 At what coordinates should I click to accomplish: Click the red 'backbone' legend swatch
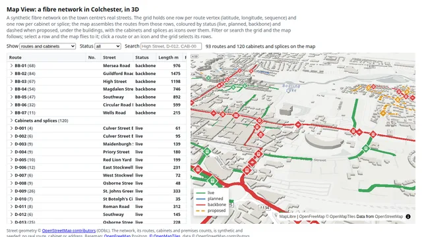click(200, 205)
